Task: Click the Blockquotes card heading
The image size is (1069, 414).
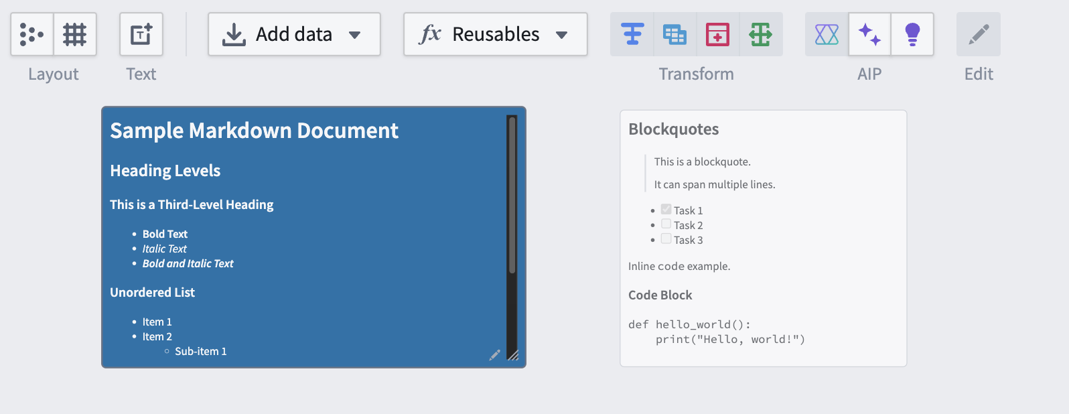Action: 673,129
